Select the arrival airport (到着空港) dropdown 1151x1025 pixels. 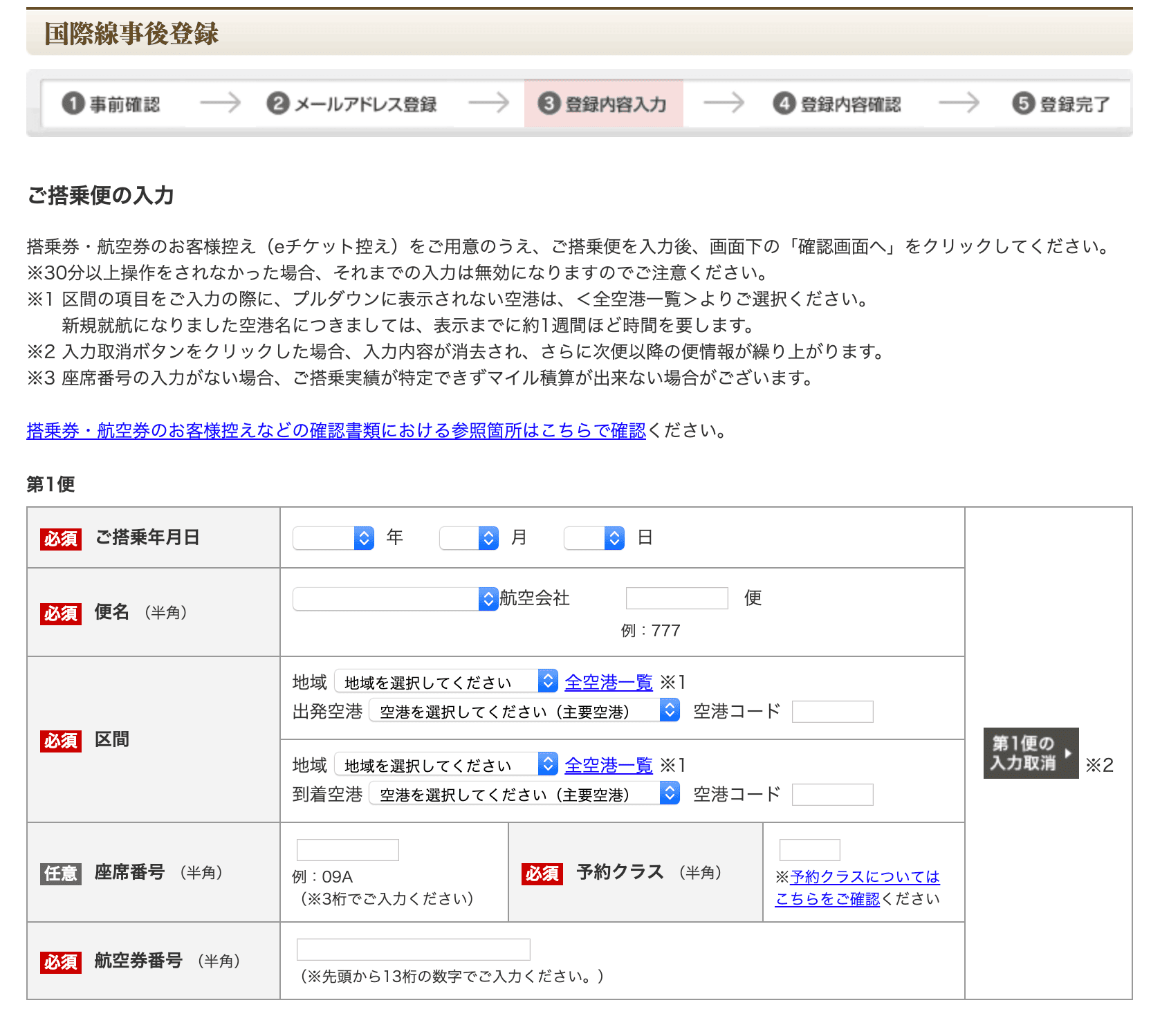pos(524,794)
